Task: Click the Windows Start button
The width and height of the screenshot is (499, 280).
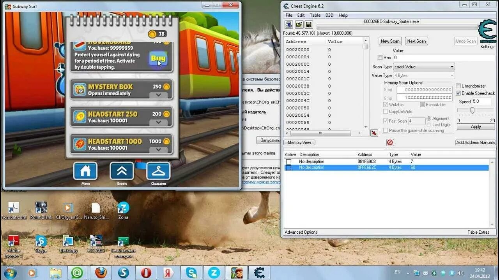Action: 9,273
